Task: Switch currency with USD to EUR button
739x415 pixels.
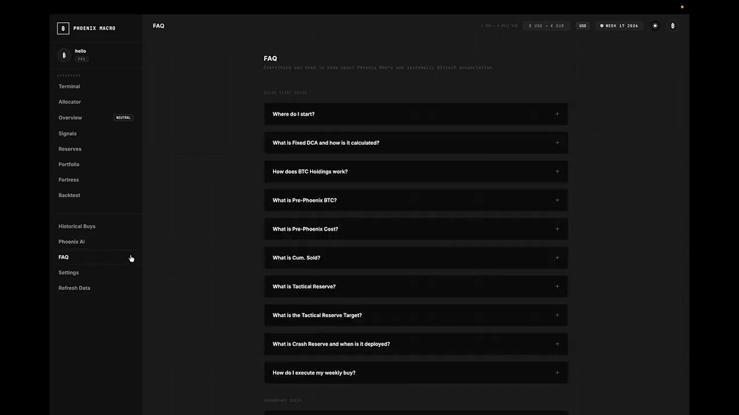Action: 546,26
